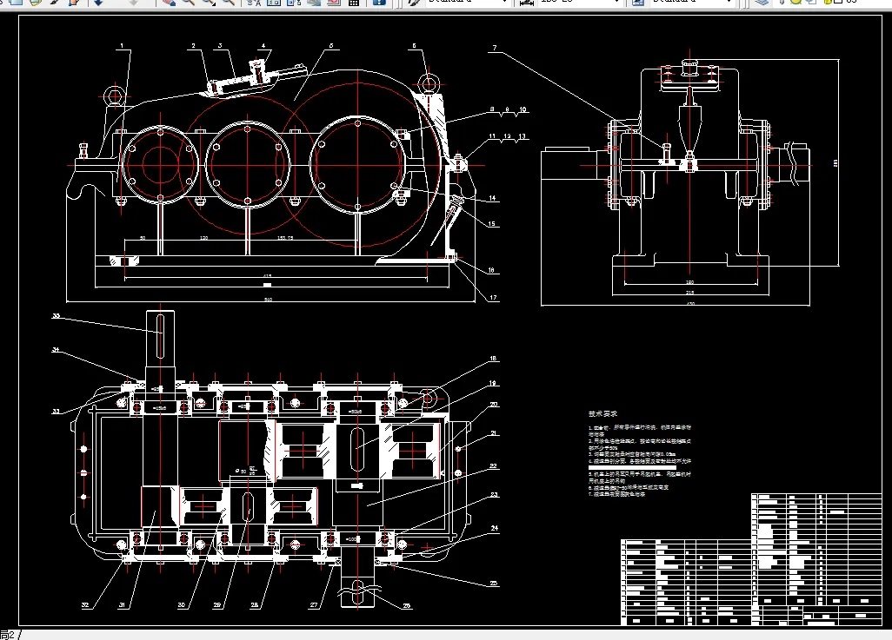Select part callout number 19
This screenshot has width=892, height=640.
click(493, 383)
